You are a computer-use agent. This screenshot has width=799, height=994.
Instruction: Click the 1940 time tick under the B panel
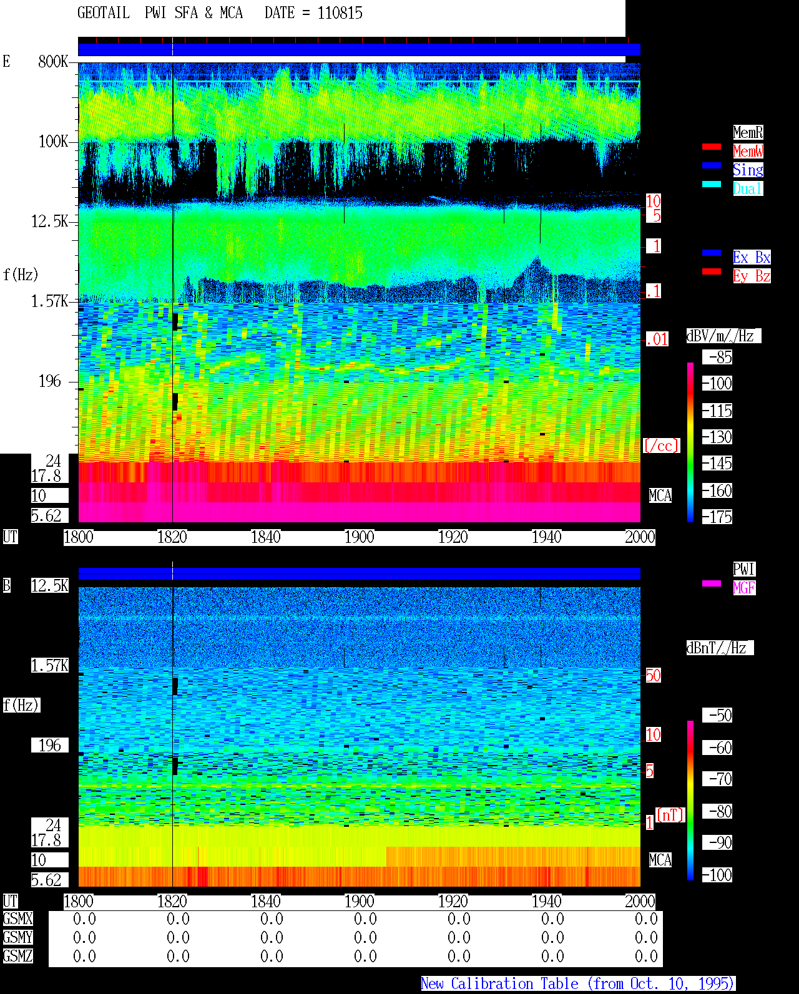(x=547, y=902)
